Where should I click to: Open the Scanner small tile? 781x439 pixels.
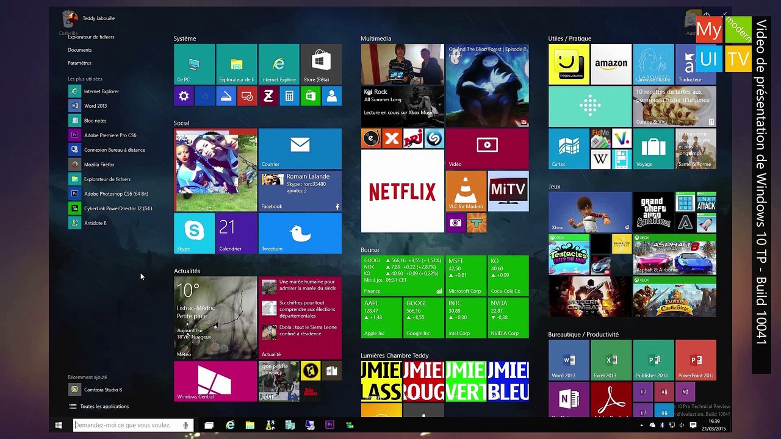226,96
